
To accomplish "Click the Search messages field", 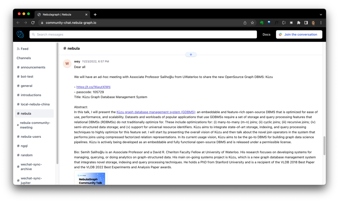I will (143, 34).
